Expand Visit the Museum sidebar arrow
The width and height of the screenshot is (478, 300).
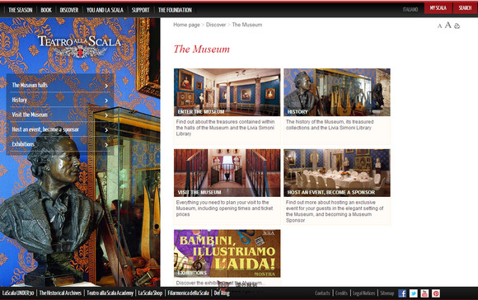pos(106,115)
